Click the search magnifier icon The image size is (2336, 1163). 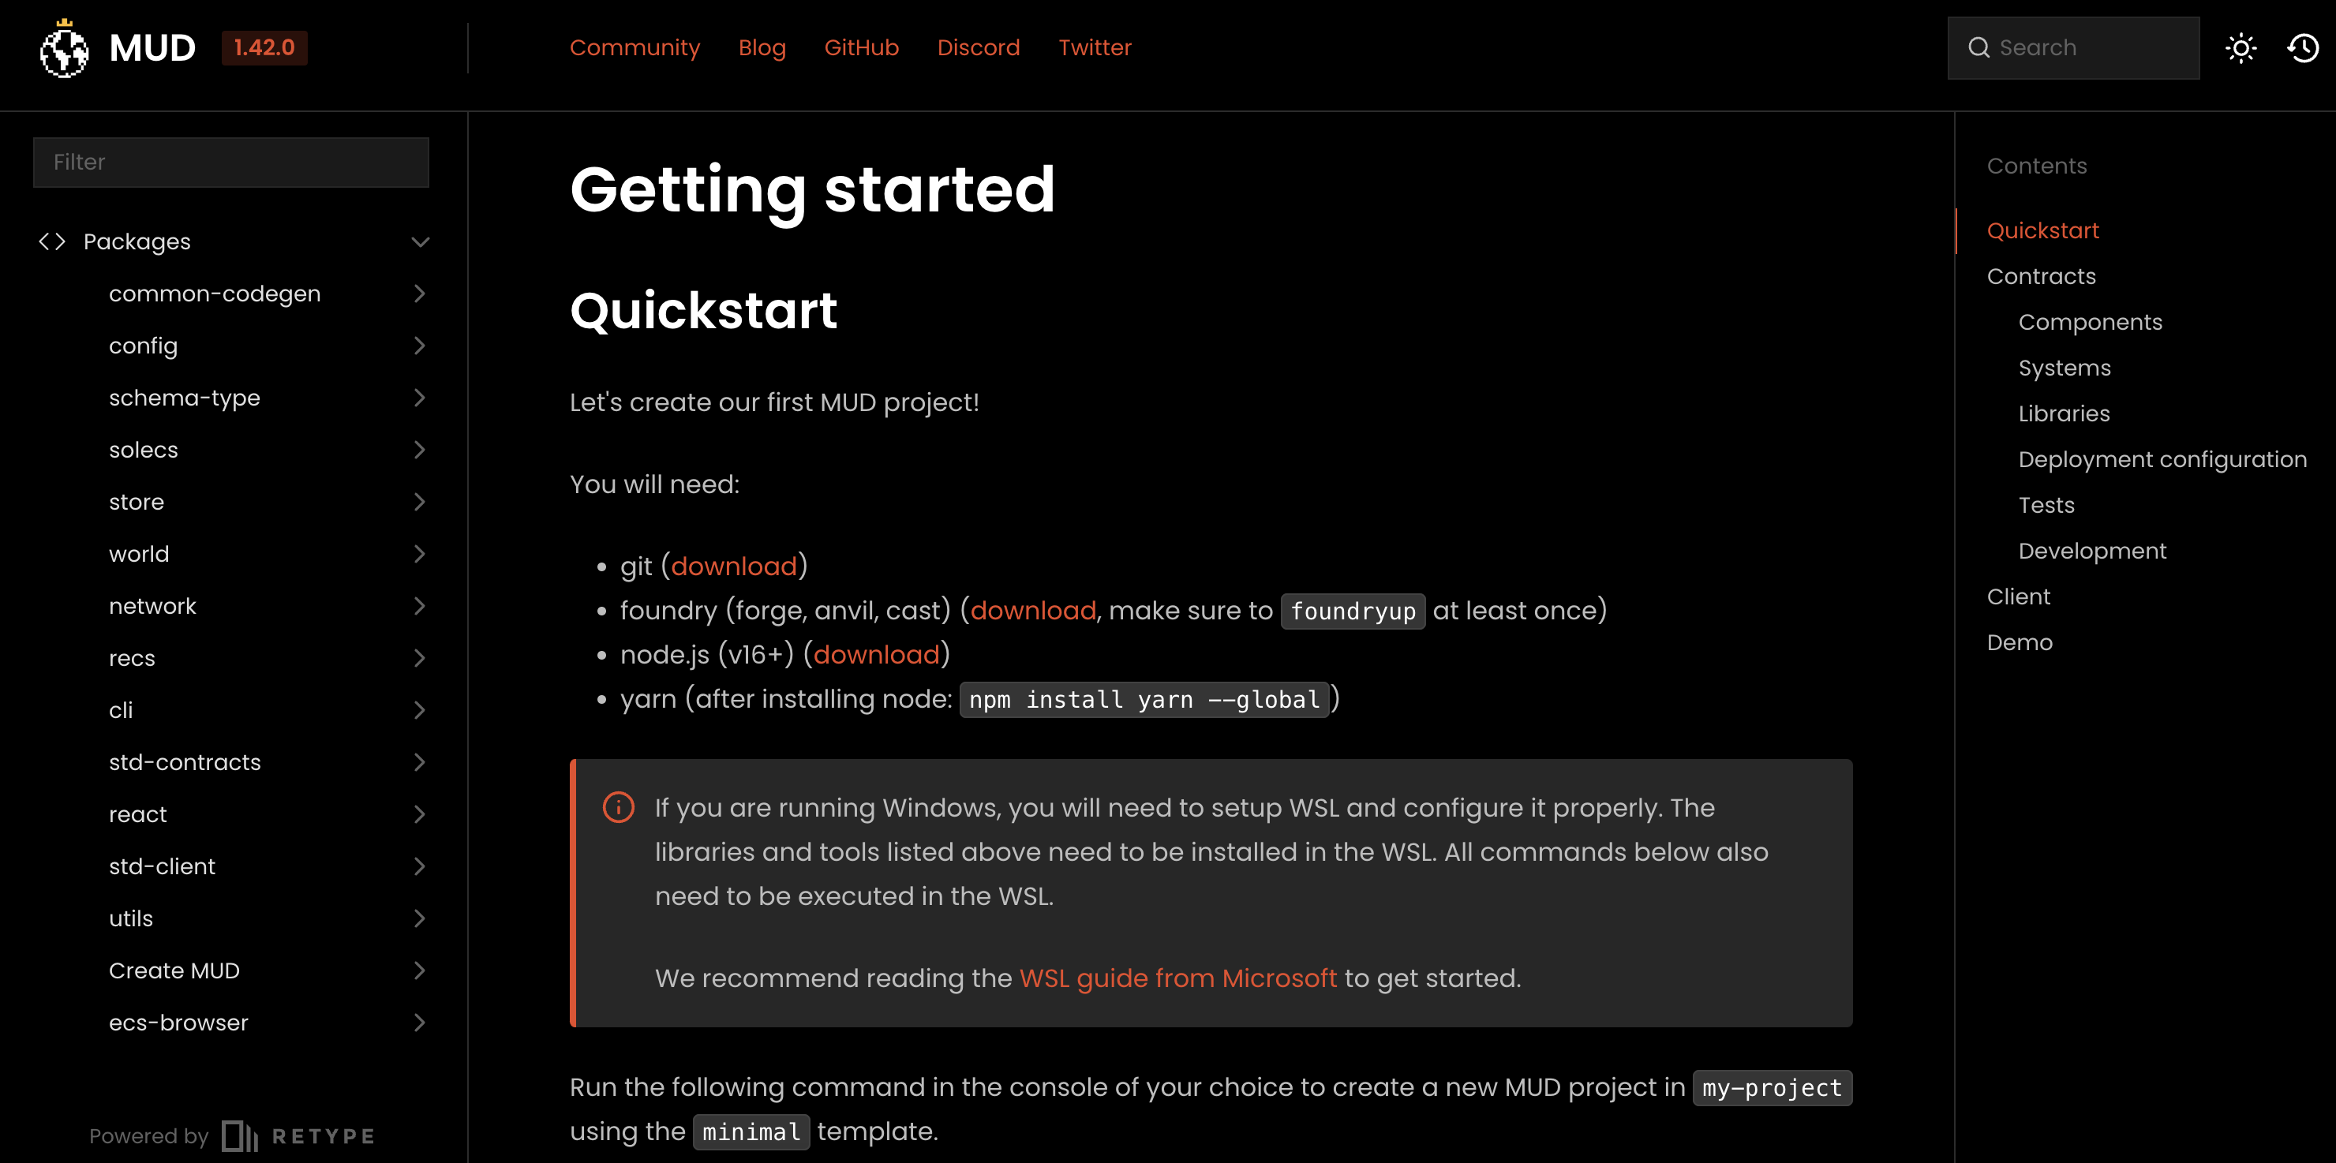(1978, 48)
